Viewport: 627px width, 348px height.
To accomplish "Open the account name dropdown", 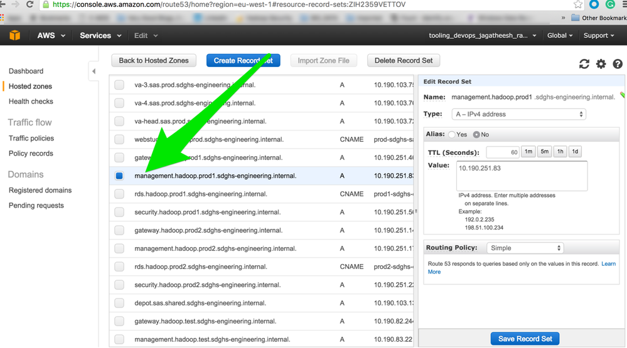I will coord(482,36).
